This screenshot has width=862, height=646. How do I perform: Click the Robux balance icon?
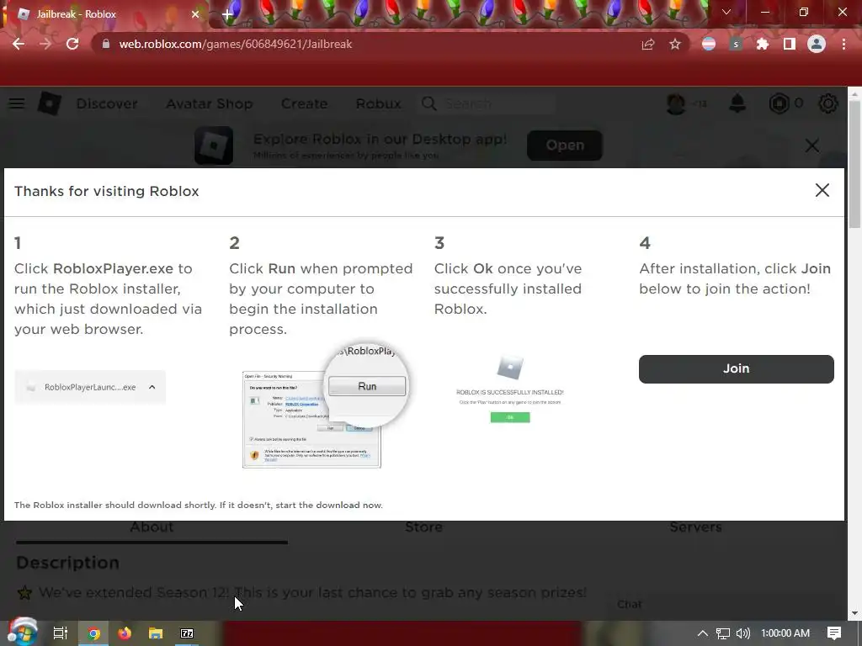pyautogui.click(x=779, y=103)
